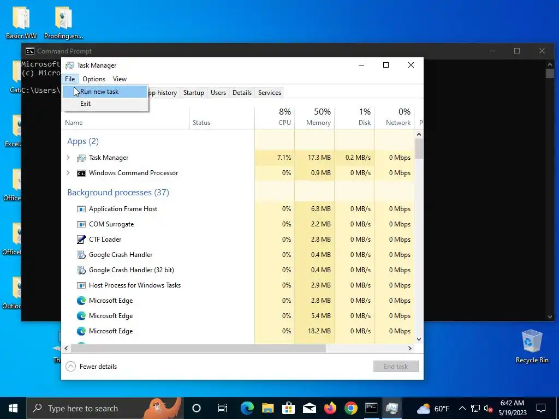The height and width of the screenshot is (419, 559).
Task: Sort processes by the Network column
Action: click(x=394, y=118)
